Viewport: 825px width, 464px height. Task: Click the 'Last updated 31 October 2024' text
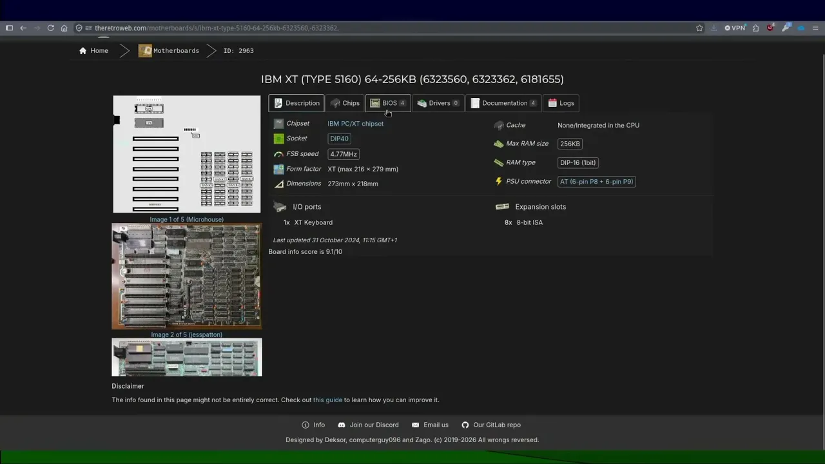[335, 240]
